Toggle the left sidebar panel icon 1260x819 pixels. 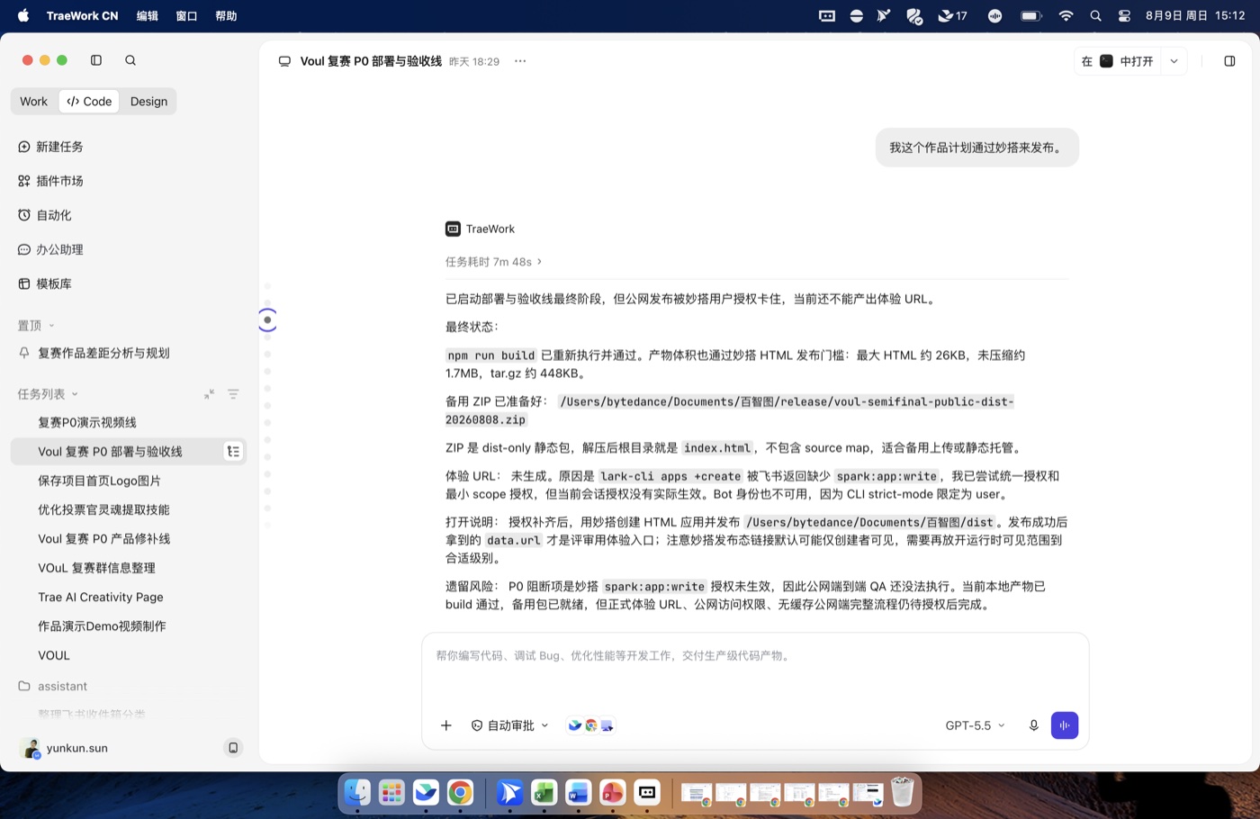click(96, 60)
